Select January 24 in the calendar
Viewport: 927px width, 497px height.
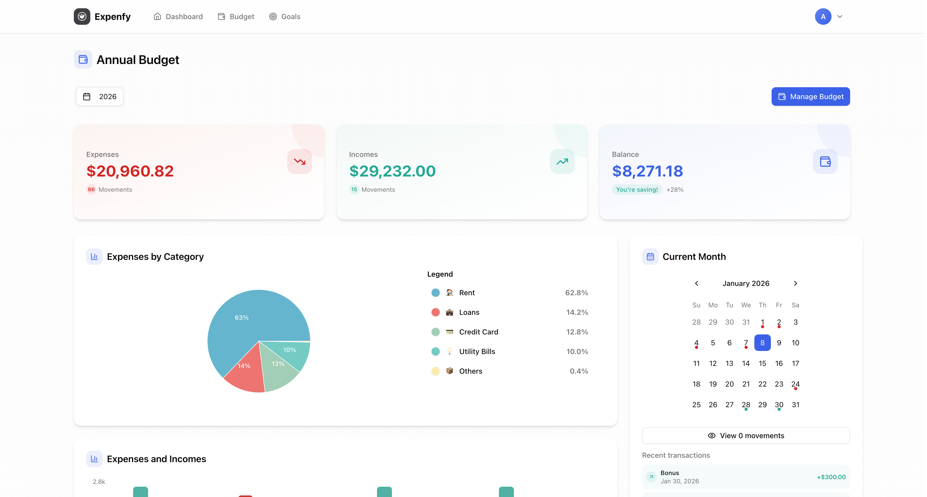pos(795,384)
